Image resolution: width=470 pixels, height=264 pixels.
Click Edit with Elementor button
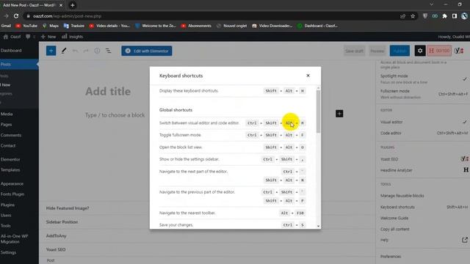coord(147,51)
